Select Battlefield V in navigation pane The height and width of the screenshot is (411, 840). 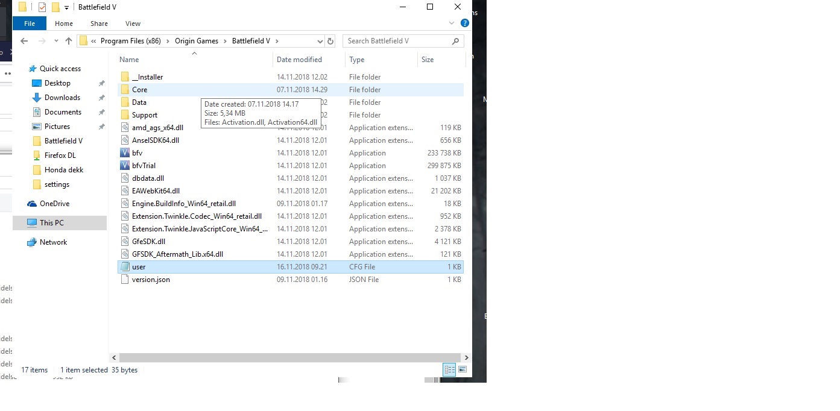click(x=63, y=141)
